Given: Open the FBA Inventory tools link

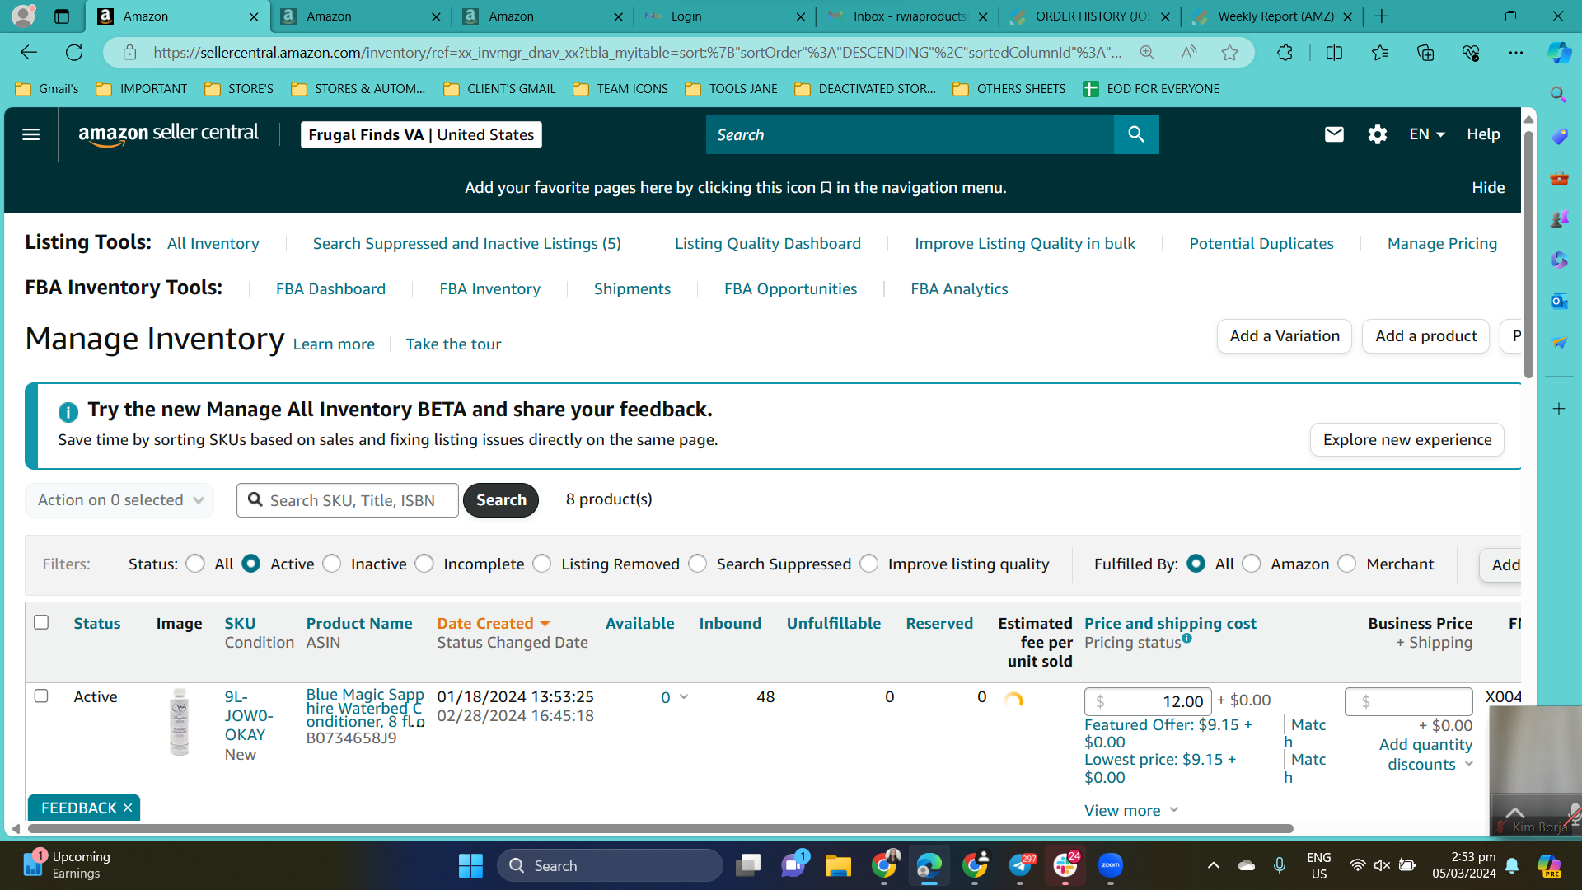Looking at the screenshot, I should 489,288.
